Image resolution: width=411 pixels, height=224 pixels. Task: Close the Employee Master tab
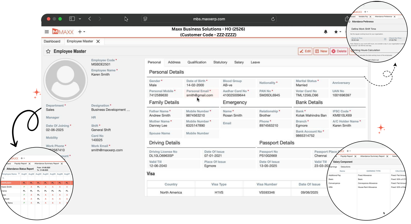98,41
